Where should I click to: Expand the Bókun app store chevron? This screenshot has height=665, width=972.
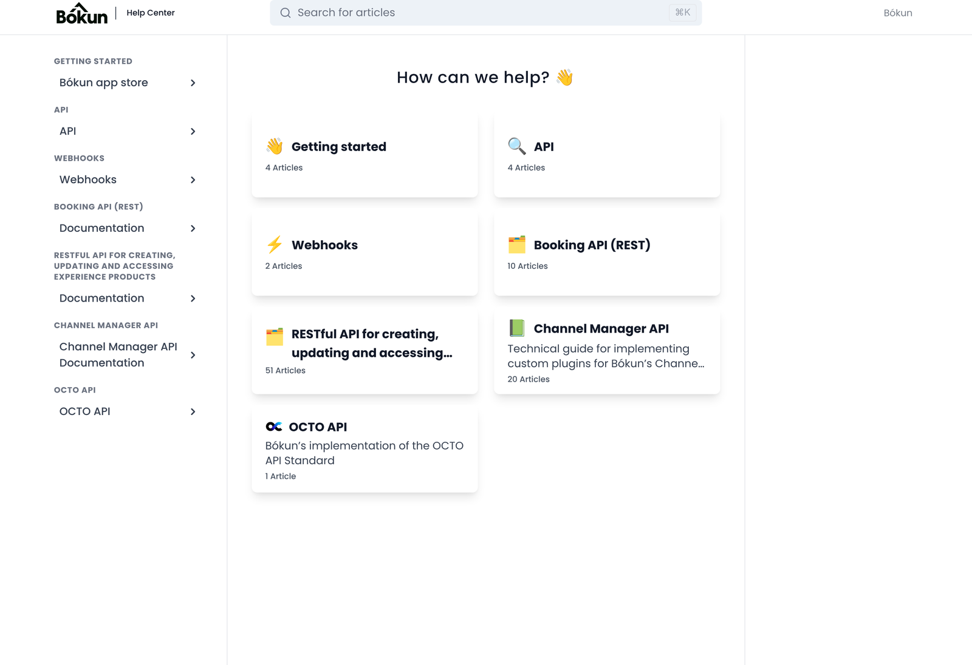[193, 83]
